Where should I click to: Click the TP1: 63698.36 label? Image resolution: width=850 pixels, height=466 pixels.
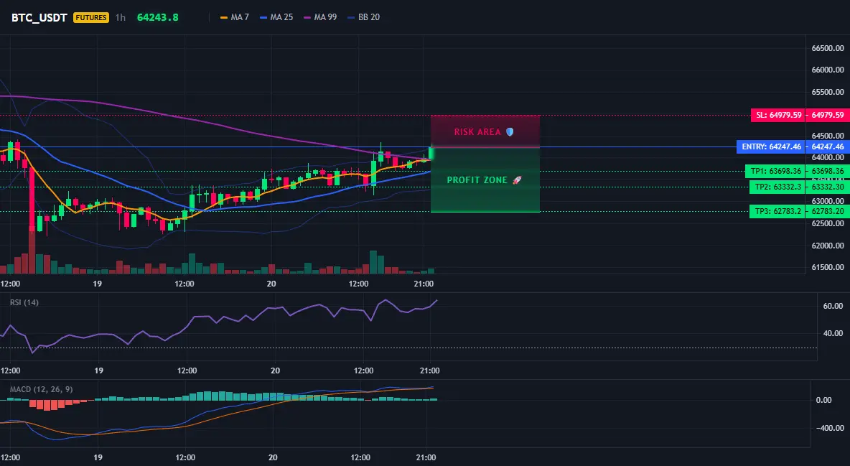point(775,171)
